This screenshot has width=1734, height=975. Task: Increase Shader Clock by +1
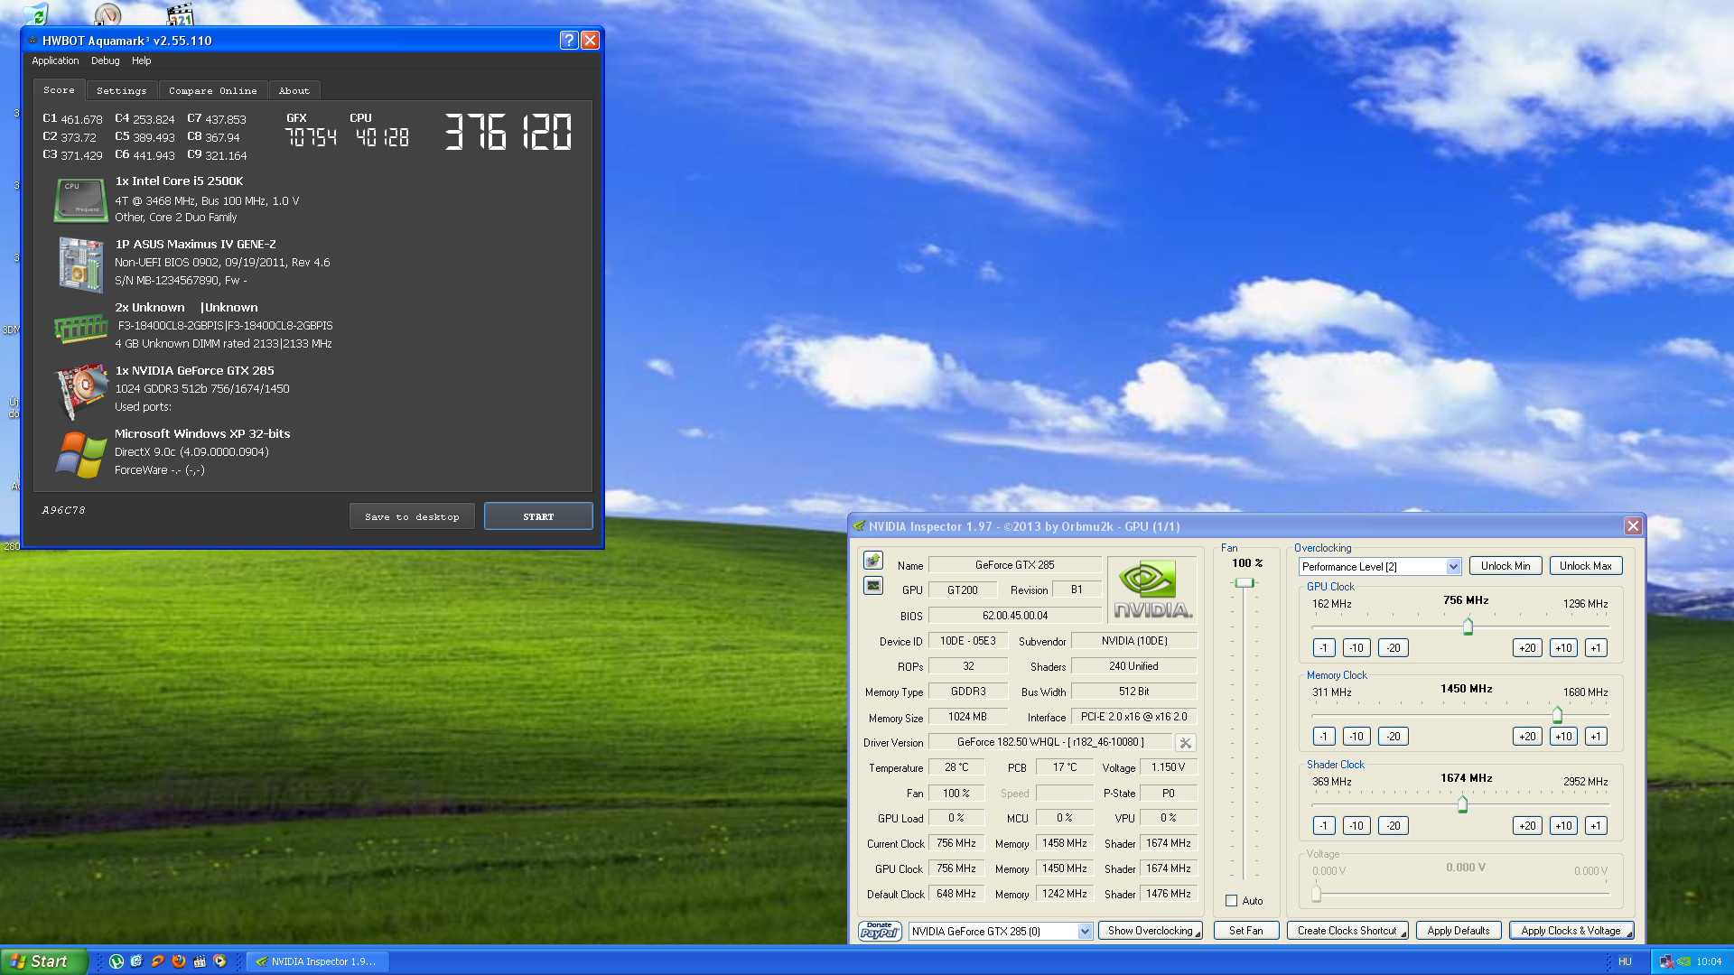coord(1596,826)
